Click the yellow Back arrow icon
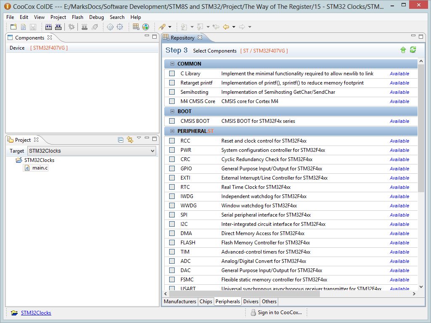431x323 pixels. pyautogui.click(x=226, y=27)
